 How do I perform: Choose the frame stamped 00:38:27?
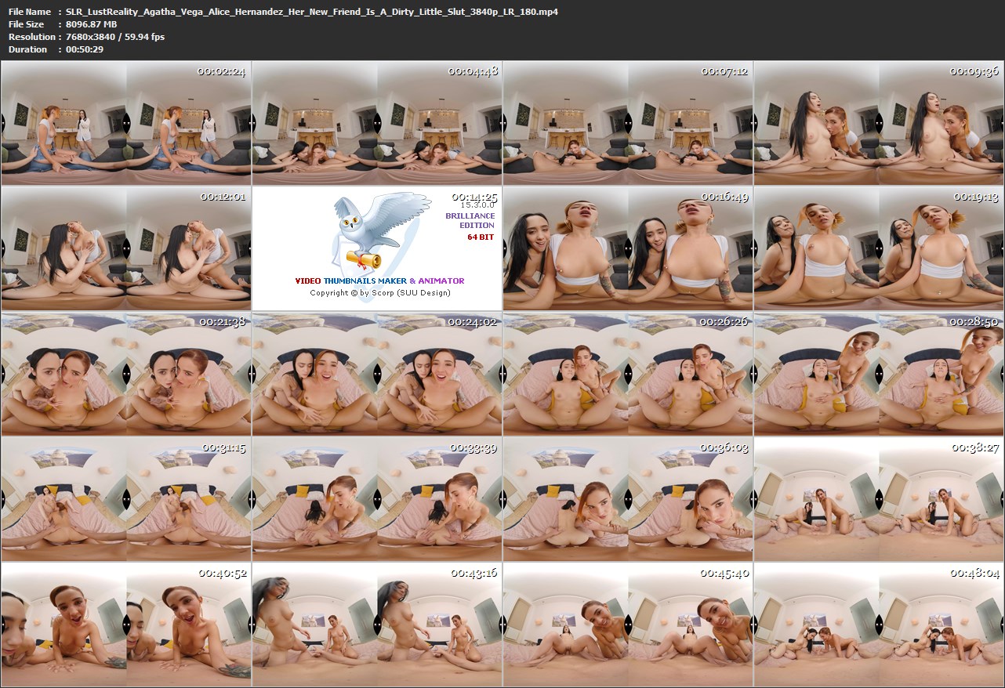(879, 499)
